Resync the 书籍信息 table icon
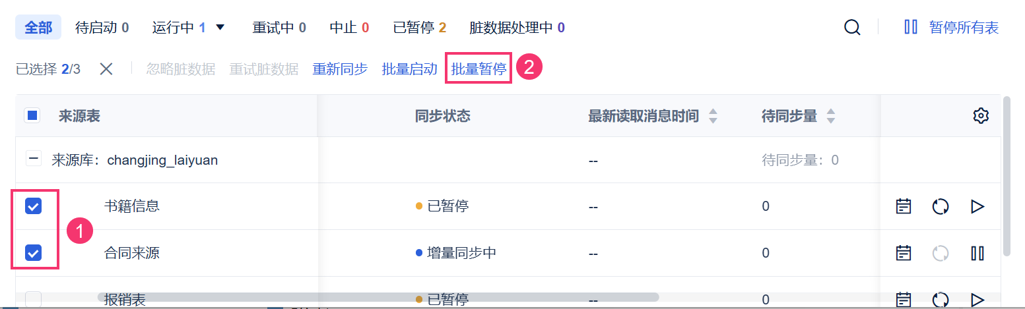 (x=941, y=206)
